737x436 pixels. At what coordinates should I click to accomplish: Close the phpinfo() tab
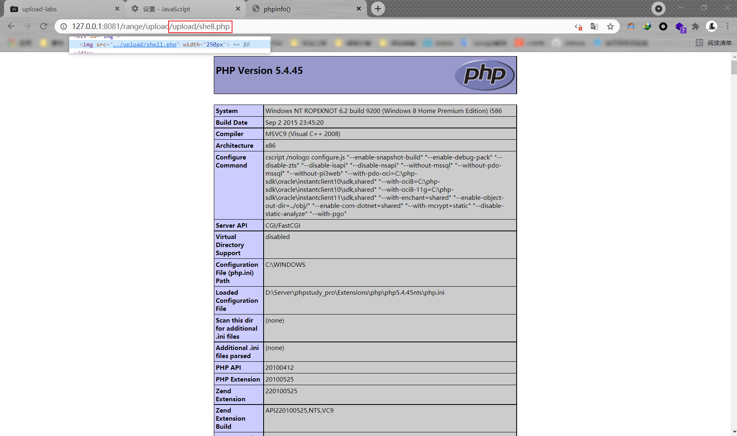coord(359,8)
